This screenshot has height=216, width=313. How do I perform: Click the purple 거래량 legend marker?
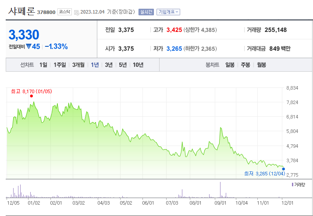tap(292, 185)
